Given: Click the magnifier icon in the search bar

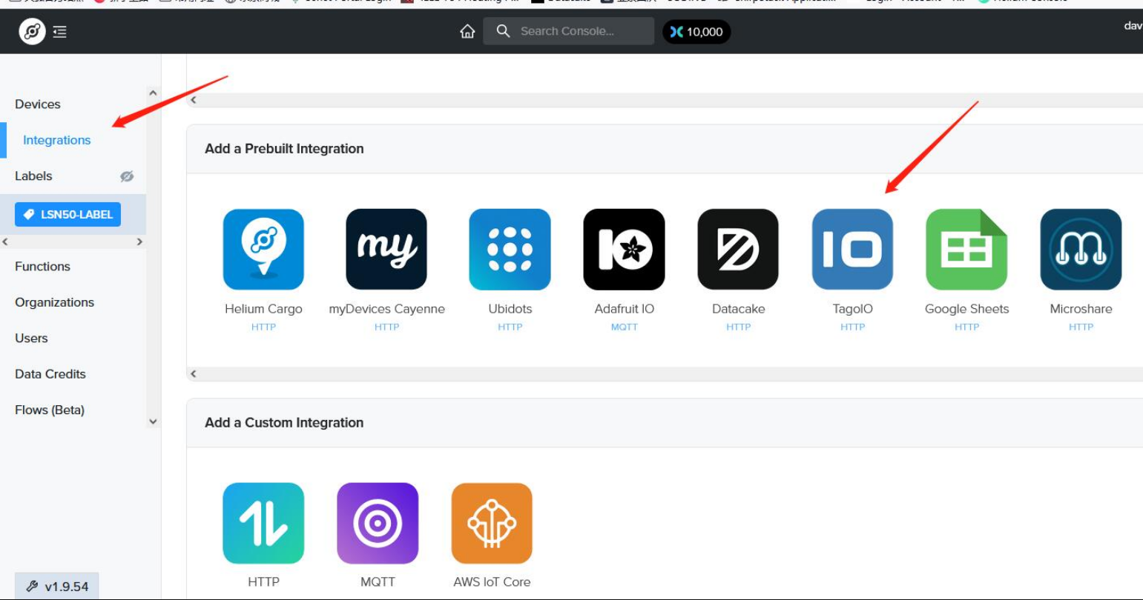Looking at the screenshot, I should (x=503, y=31).
